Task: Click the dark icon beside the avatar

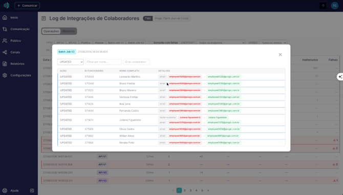Action: click(323, 6)
